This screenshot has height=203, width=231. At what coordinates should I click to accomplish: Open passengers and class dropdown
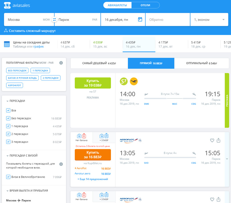pyautogui.click(x=209, y=20)
